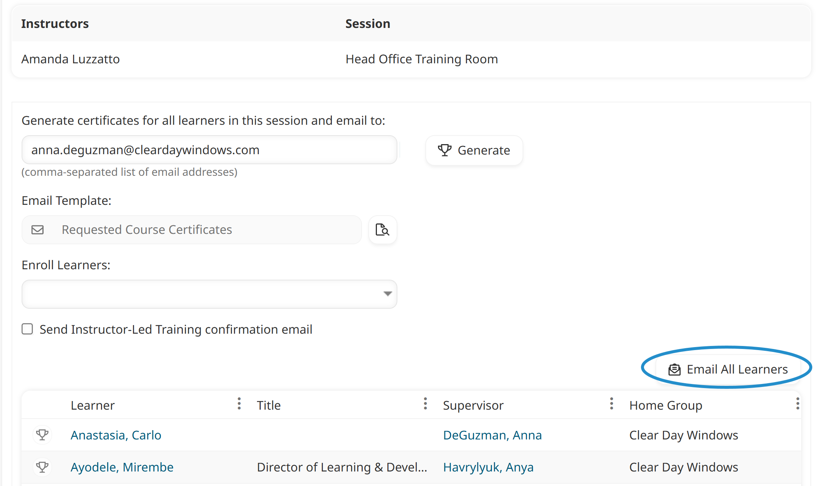This screenshot has height=486, width=816.
Task: Open supervisor Havrylyuk, Anya link
Action: 488,467
